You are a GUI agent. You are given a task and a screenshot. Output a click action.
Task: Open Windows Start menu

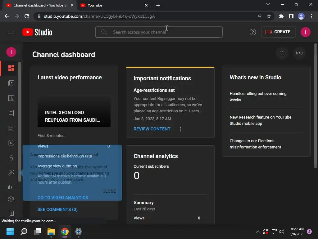pyautogui.click(x=10, y=232)
